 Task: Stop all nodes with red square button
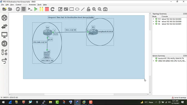[47, 9]
